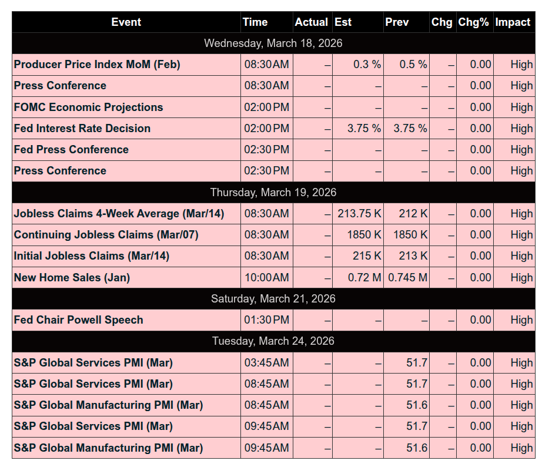Click the Fed Chair Powell Speech event

(x=78, y=320)
